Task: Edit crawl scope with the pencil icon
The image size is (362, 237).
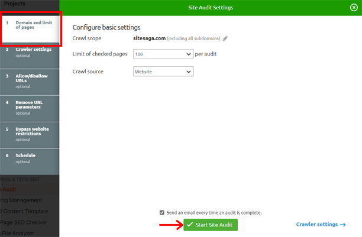Action: click(225, 38)
